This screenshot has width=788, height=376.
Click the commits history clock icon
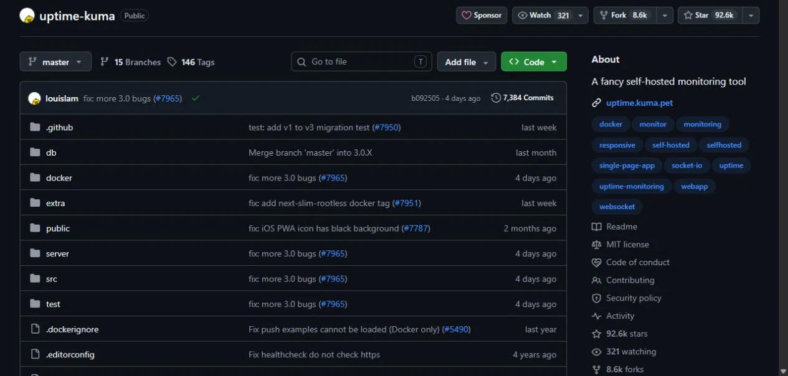pyautogui.click(x=496, y=98)
